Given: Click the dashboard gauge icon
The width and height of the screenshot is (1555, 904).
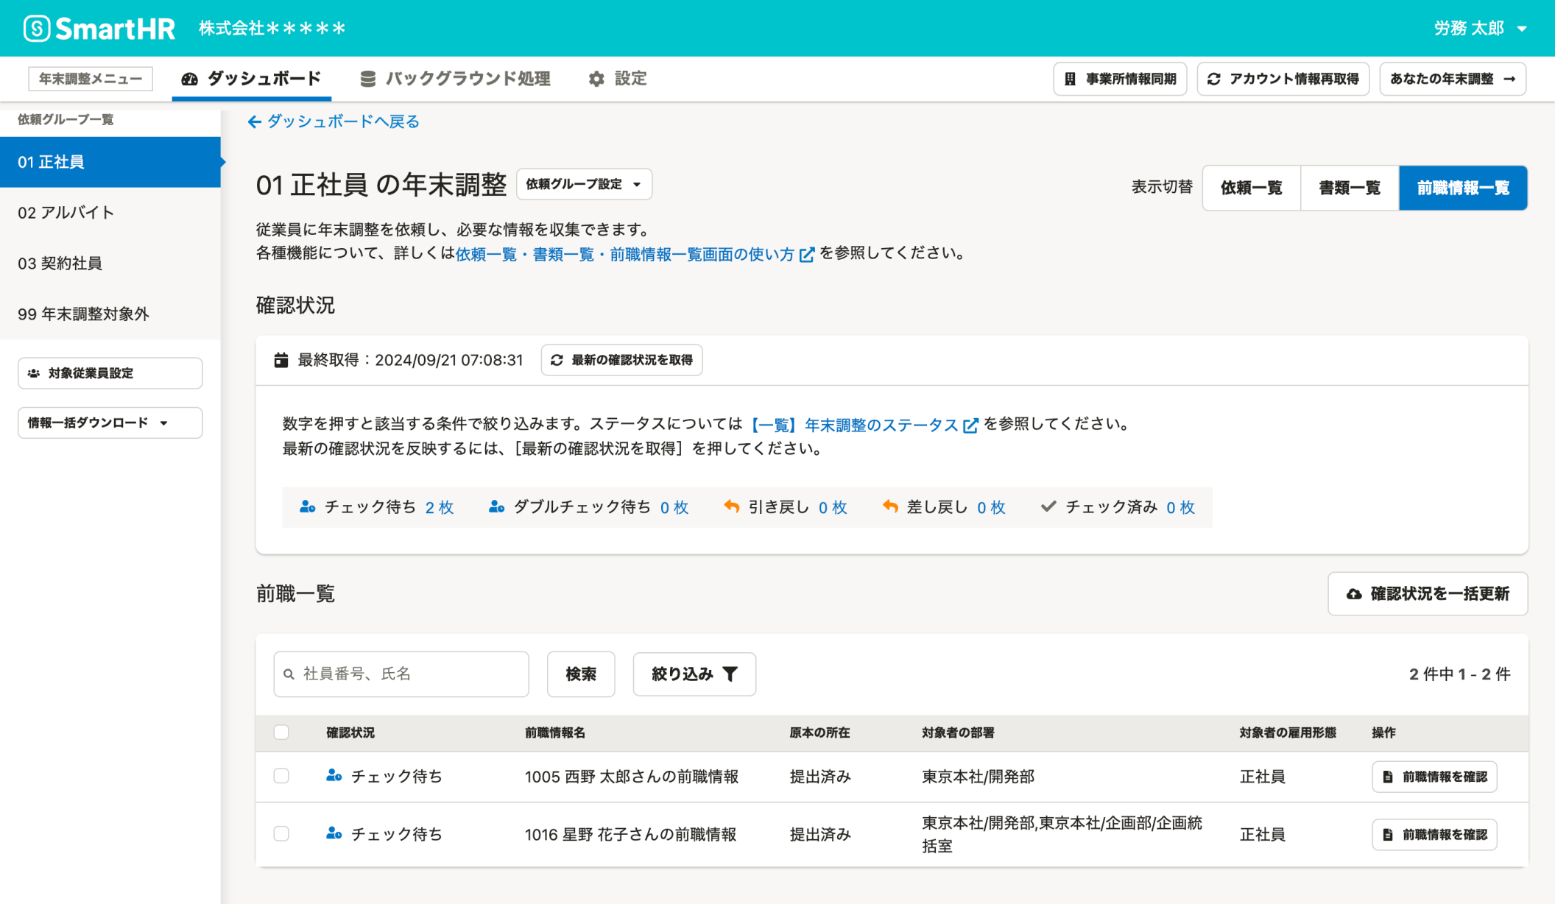Looking at the screenshot, I should click(189, 79).
